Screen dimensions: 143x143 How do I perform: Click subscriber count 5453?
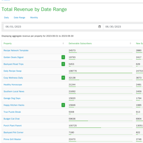[x=71, y=64]
